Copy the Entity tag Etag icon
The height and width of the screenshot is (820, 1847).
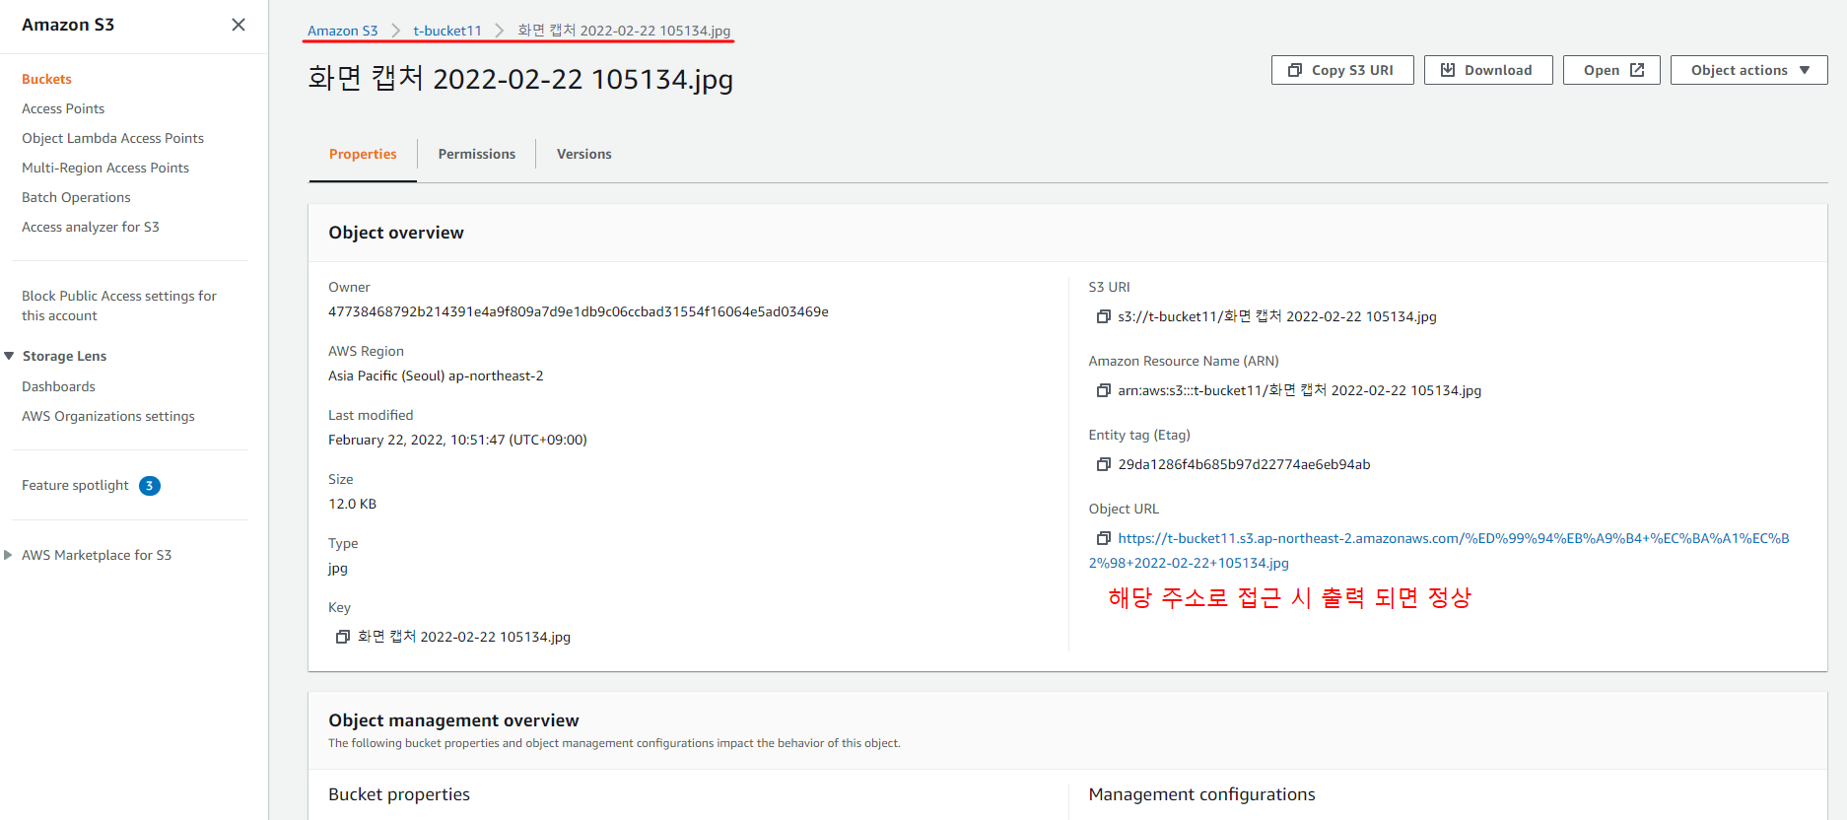[1104, 464]
